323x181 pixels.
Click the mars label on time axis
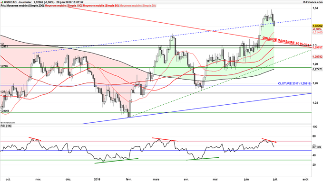[156, 179]
